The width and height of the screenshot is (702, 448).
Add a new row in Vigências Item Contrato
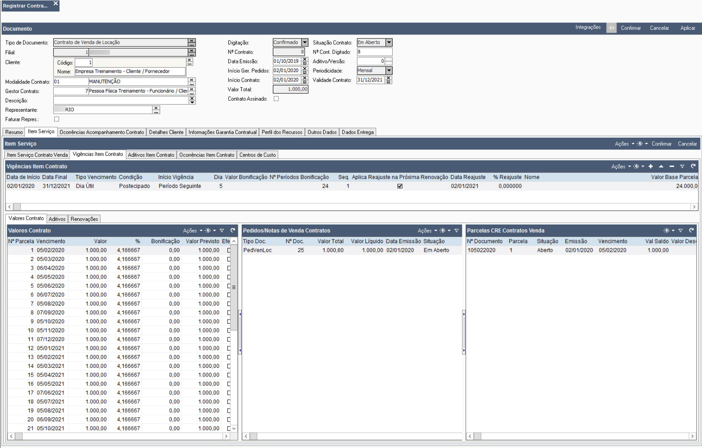651,166
